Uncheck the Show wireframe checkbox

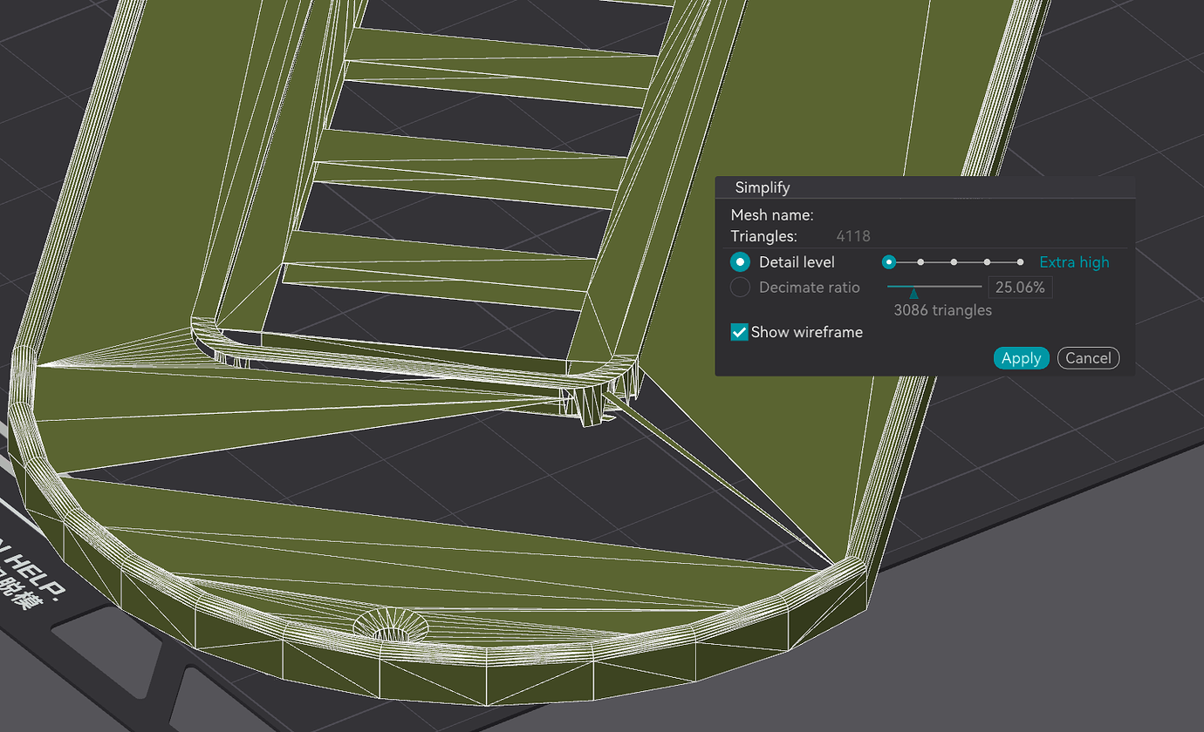tap(739, 332)
